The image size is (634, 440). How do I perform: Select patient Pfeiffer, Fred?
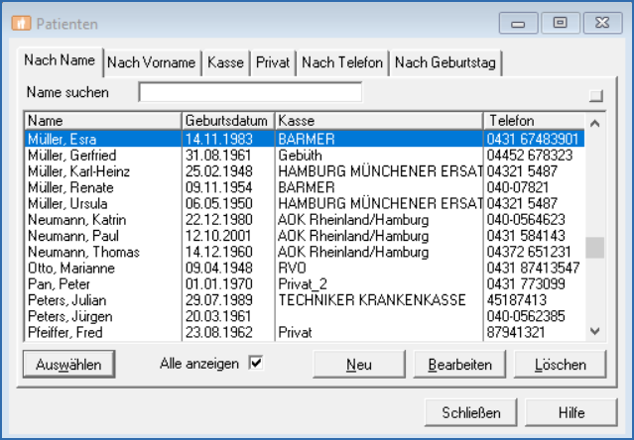[x=305, y=333]
